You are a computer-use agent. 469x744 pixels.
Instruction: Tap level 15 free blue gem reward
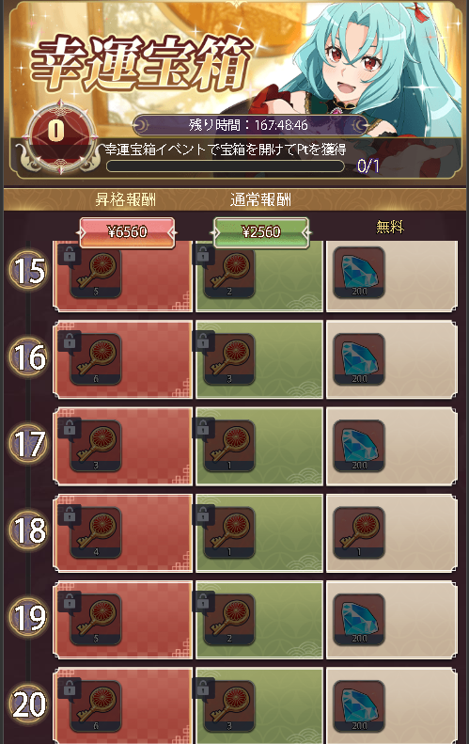[359, 273]
